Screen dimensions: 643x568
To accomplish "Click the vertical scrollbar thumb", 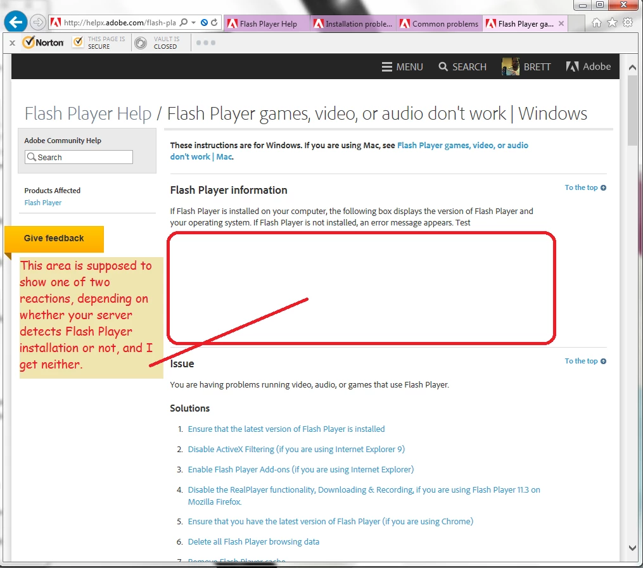I will [632, 110].
